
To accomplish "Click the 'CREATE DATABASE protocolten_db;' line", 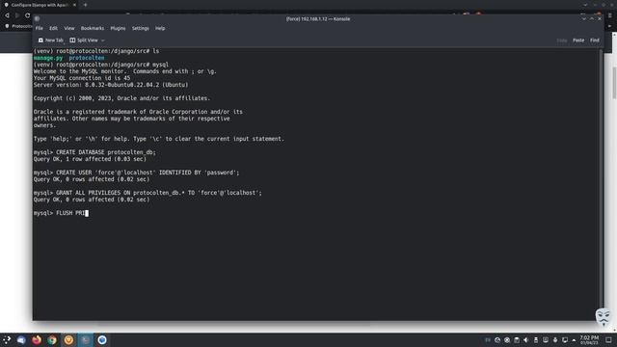I will click(94, 152).
